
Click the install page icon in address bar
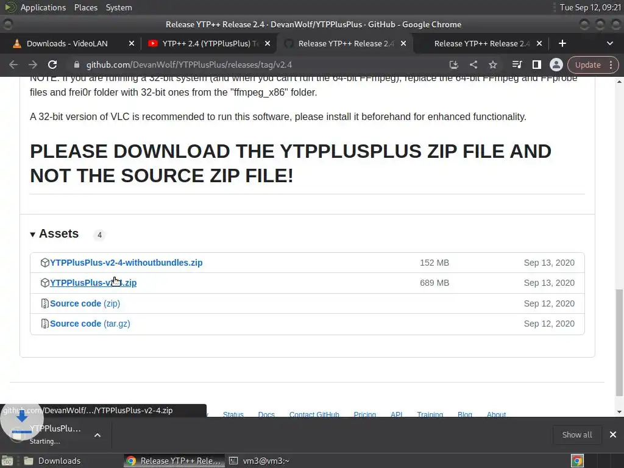tap(453, 65)
